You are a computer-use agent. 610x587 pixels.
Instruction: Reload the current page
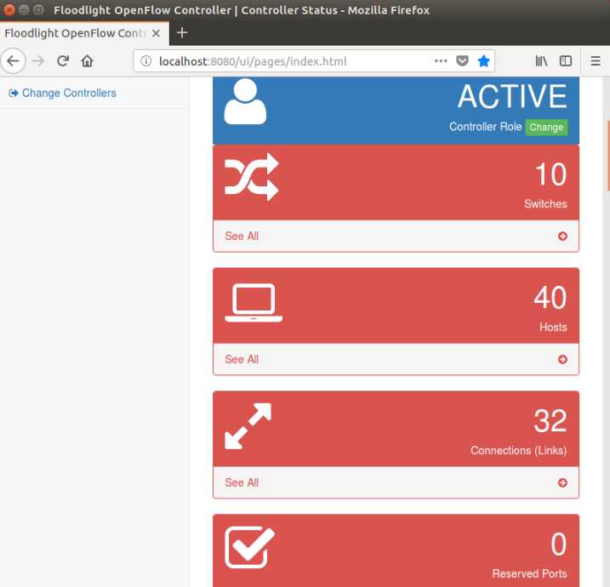(x=63, y=61)
